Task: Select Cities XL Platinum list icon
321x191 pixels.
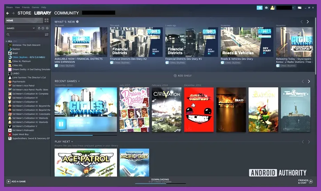Action: pos(10,61)
